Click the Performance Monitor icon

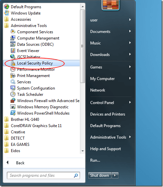(x=13, y=69)
